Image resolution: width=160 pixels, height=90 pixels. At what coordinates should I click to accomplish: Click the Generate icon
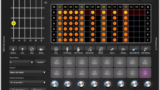click(x=89, y=50)
